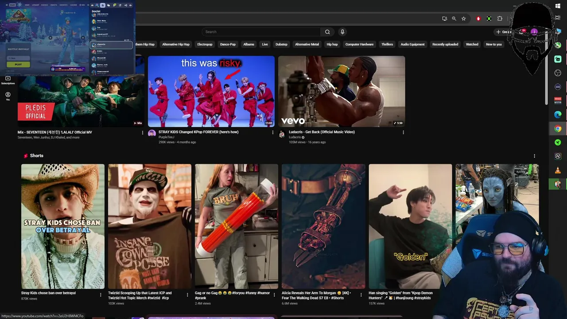Open options for Twiztid merch short
The width and height of the screenshot is (567, 319).
187,295
